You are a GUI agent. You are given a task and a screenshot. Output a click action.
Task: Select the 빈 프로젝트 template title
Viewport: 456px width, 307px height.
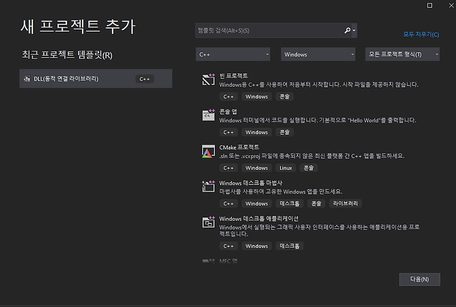(x=233, y=76)
